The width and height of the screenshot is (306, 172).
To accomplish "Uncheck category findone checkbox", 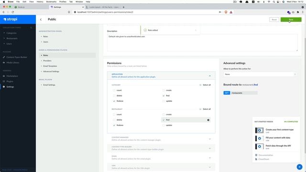I will (x=114, y=101).
